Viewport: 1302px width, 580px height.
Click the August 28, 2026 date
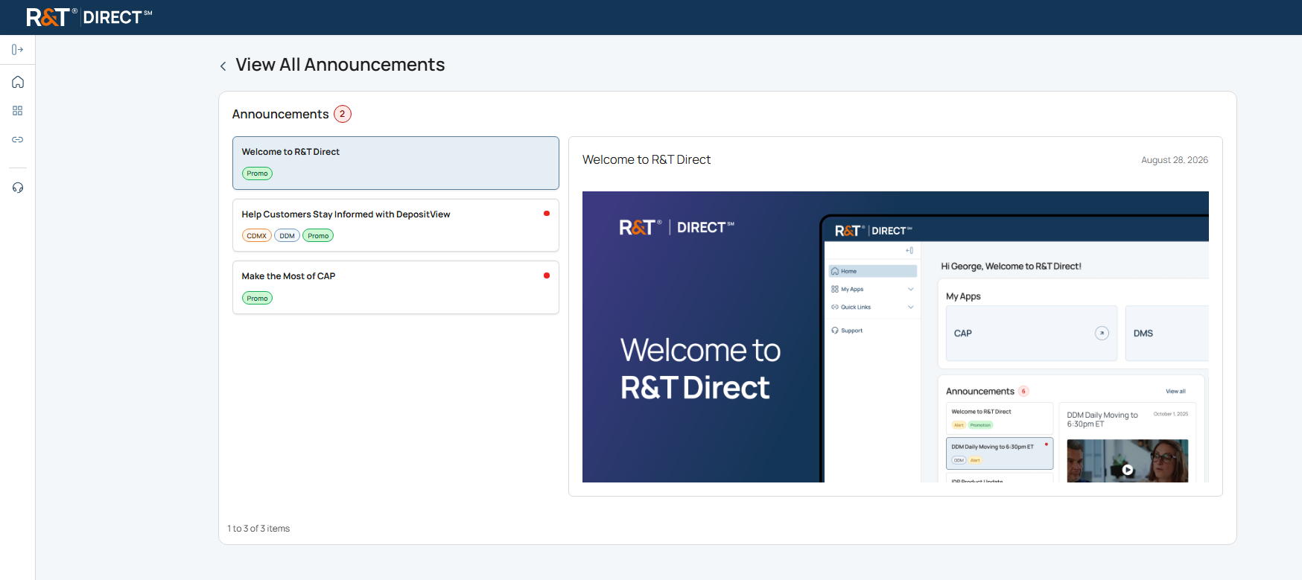1175,160
